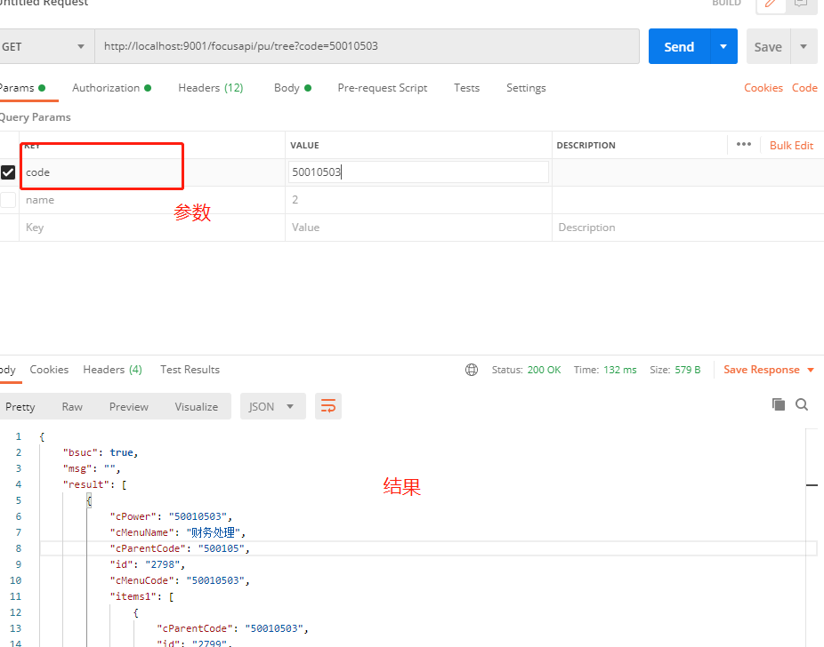Click the "items1" line in response
The image size is (824, 647).
[141, 596]
